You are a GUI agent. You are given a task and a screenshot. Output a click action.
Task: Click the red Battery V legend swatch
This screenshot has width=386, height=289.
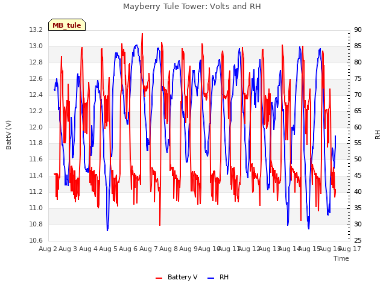click(x=159, y=278)
